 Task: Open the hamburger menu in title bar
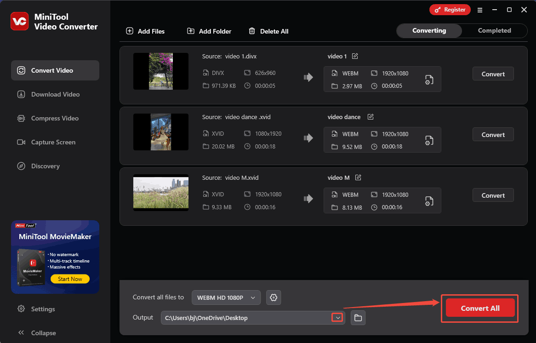pos(480,10)
